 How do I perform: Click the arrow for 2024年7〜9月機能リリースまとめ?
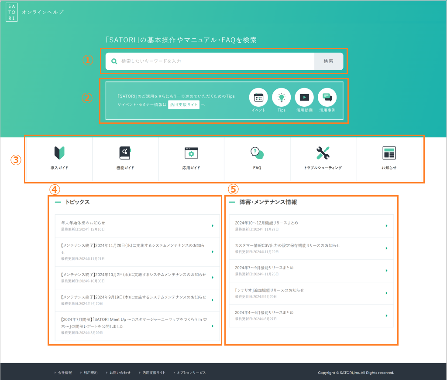click(386, 271)
